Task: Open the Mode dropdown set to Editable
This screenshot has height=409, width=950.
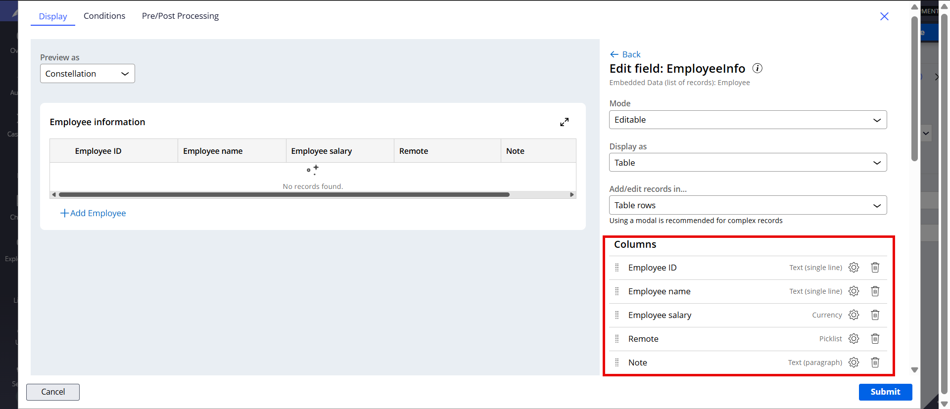Action: coord(748,120)
